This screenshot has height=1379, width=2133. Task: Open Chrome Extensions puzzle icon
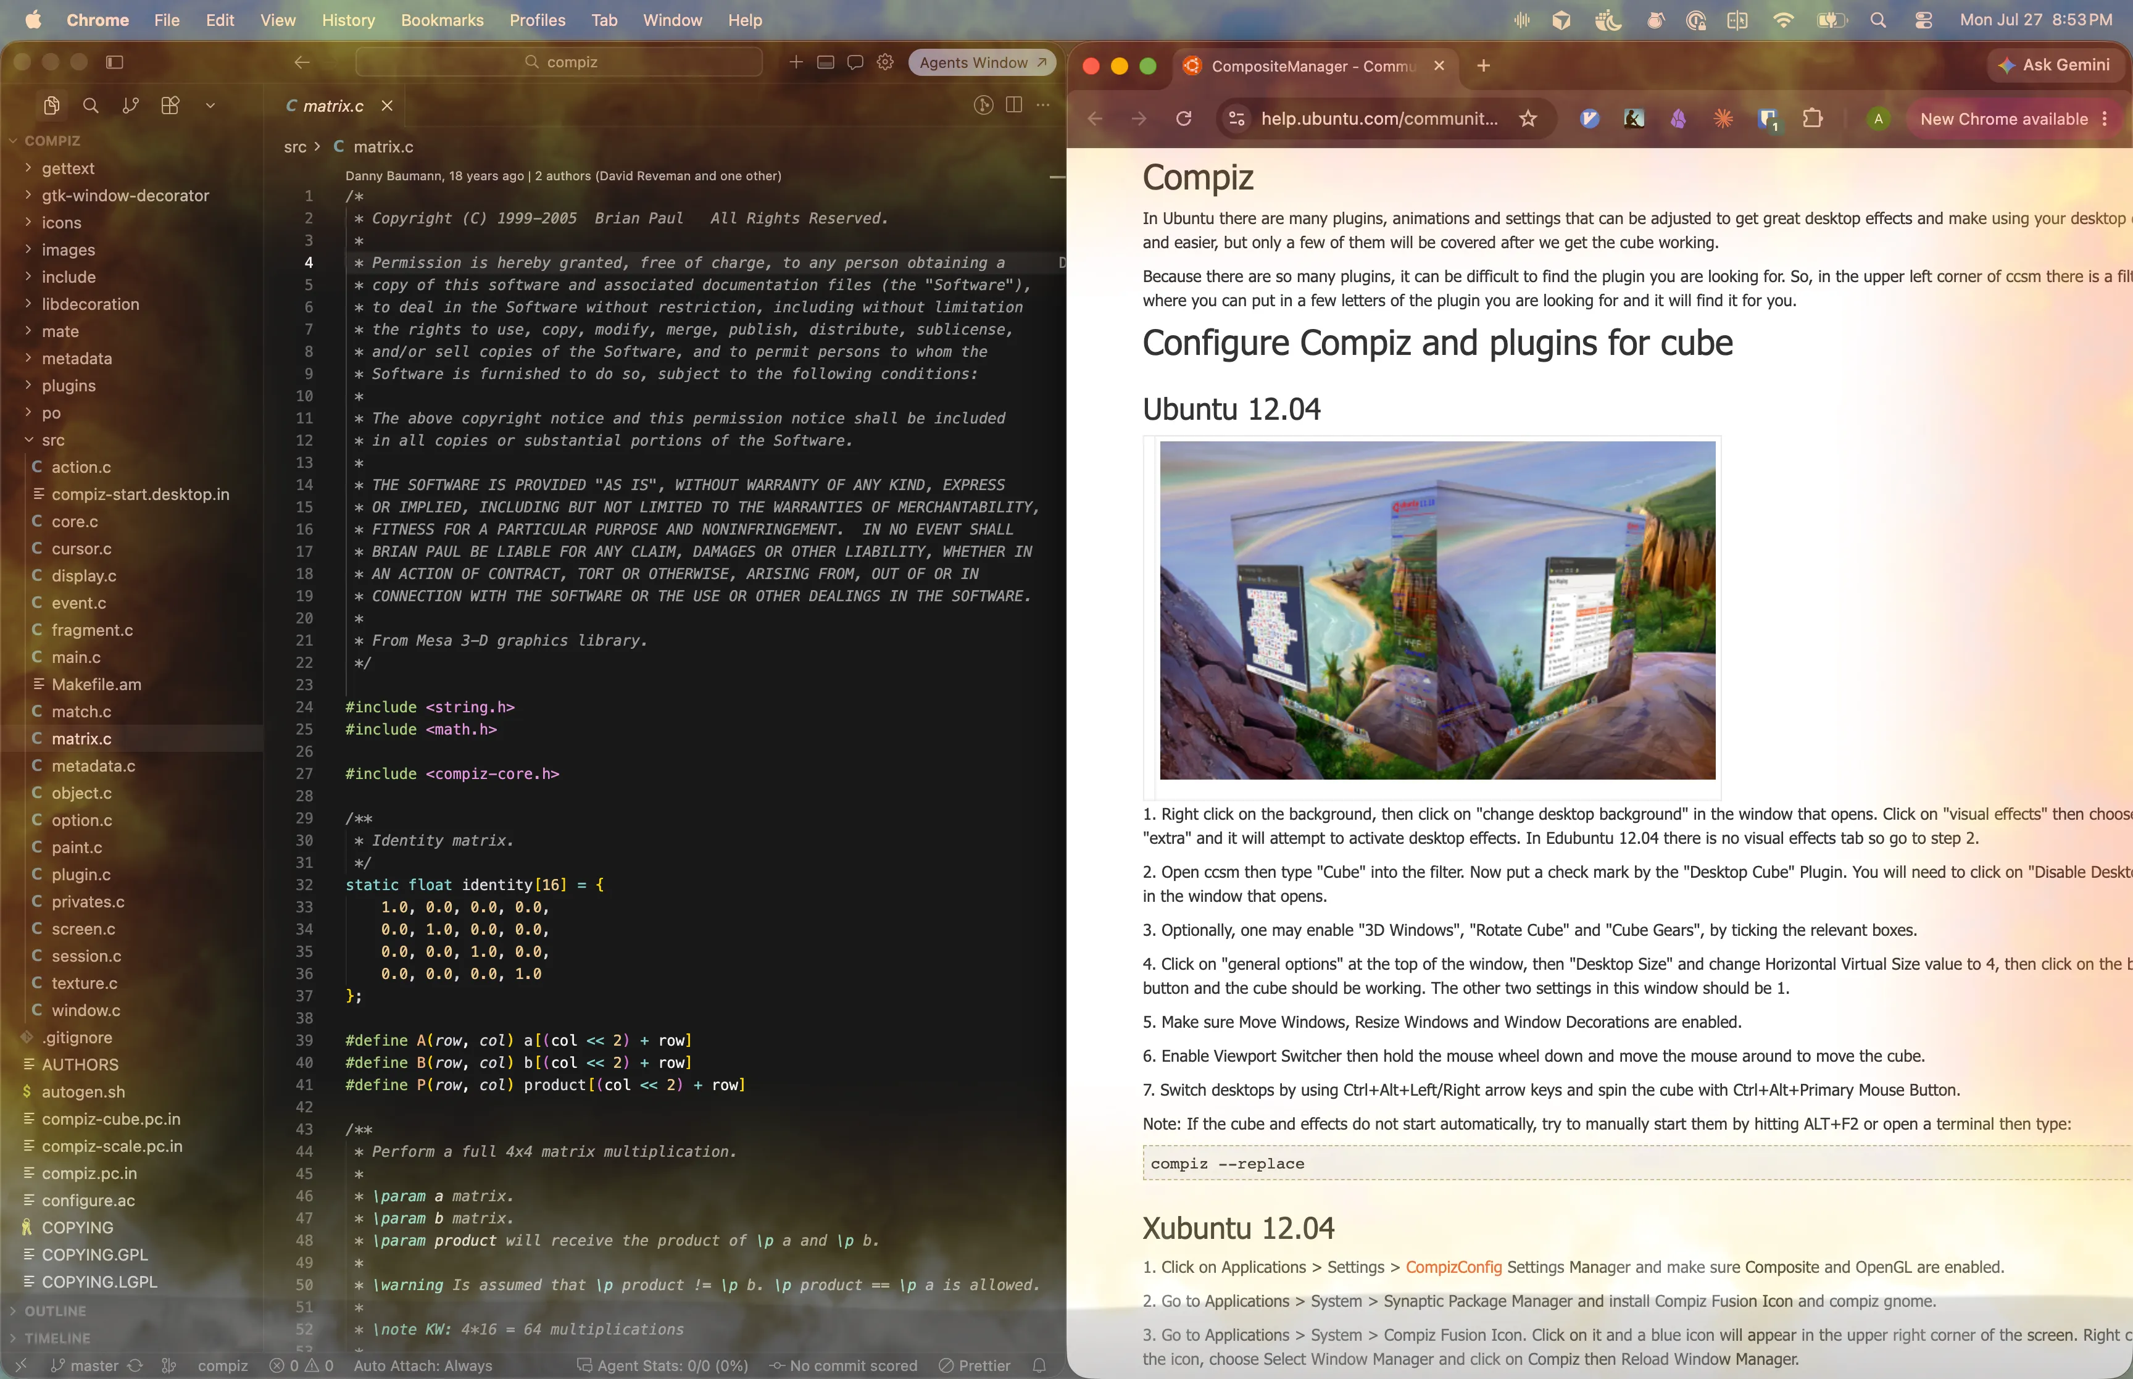(1813, 118)
